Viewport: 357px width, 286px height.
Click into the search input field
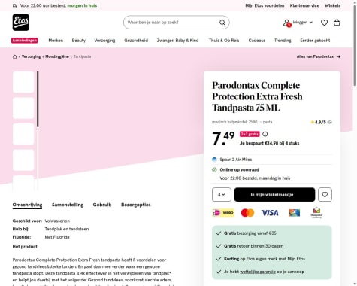point(172,23)
